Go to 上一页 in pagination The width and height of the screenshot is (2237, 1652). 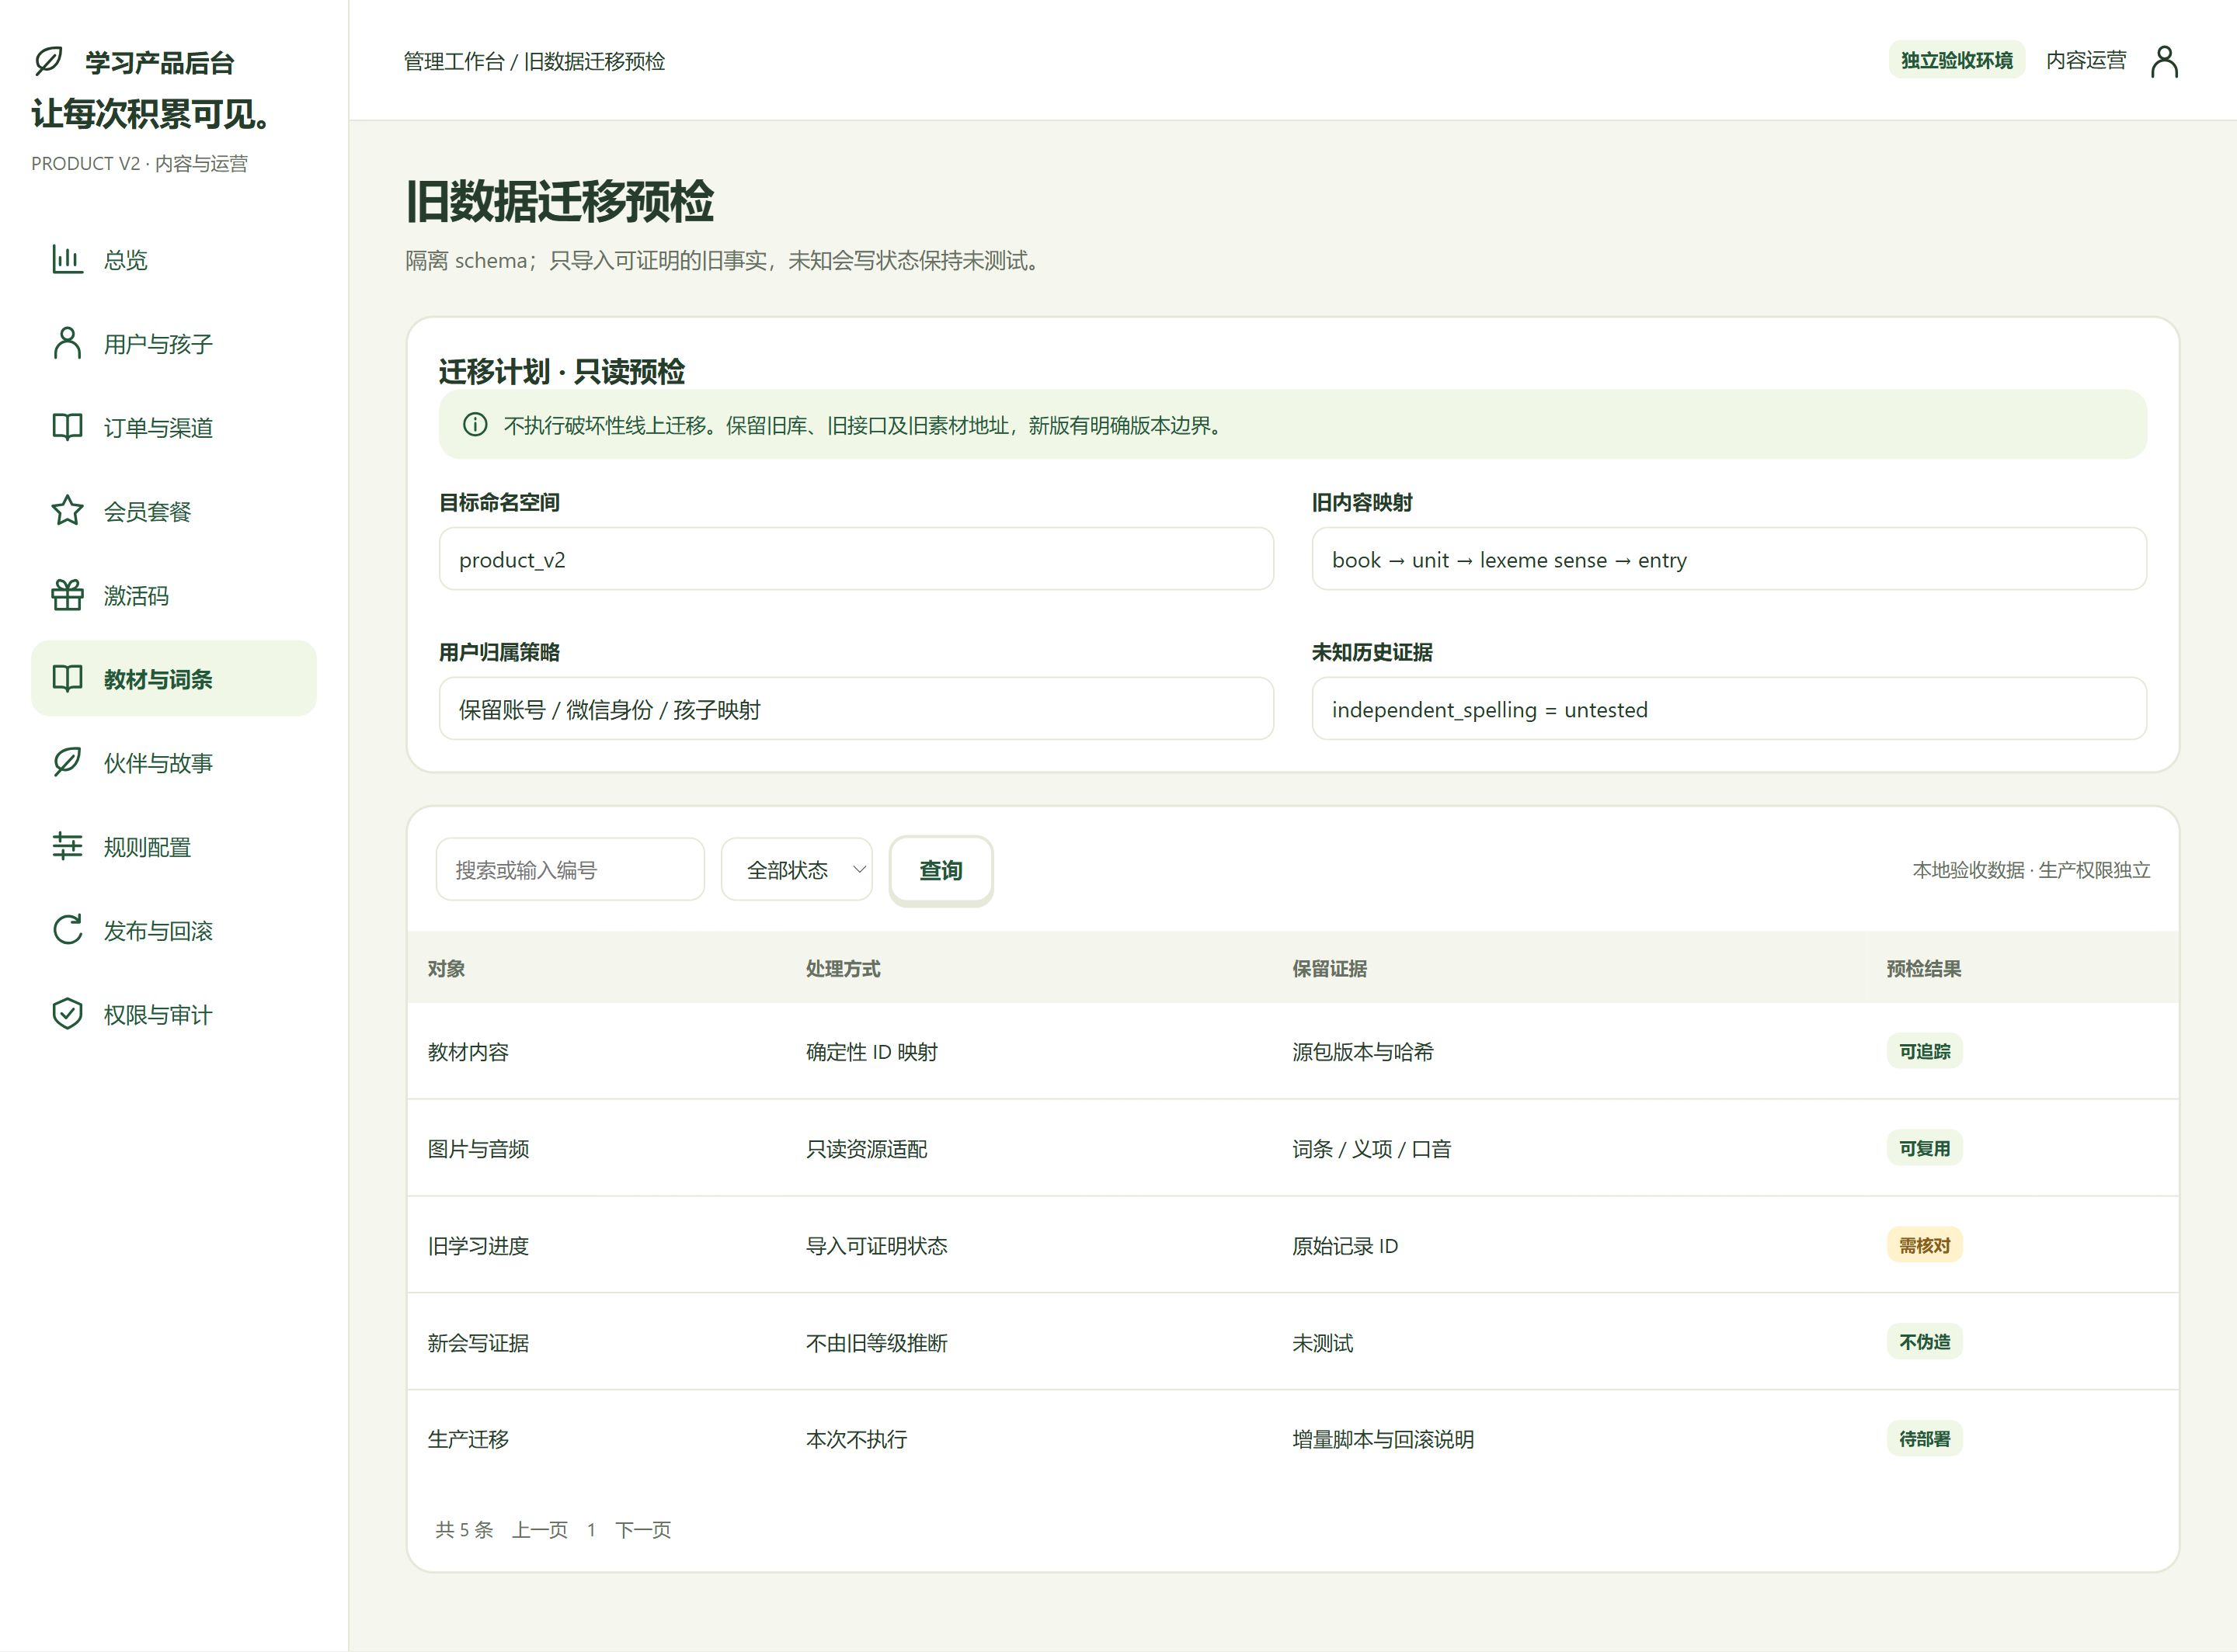coord(541,1529)
